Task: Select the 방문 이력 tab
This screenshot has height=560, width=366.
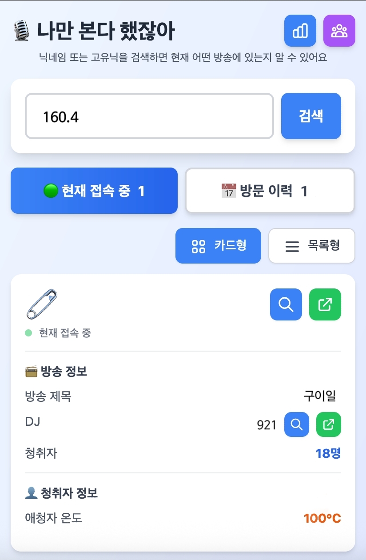Action: (270, 191)
